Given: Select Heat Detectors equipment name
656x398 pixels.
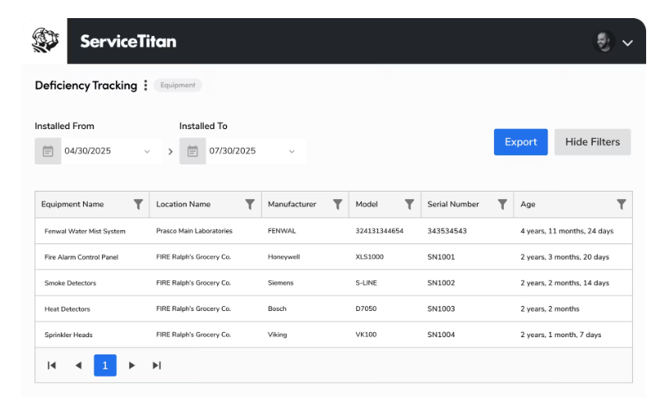Looking at the screenshot, I should (67, 309).
